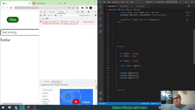This screenshot has height=110, width=195.
Task: Customize layout icon in VS Code title bar
Action: pos(176,2)
